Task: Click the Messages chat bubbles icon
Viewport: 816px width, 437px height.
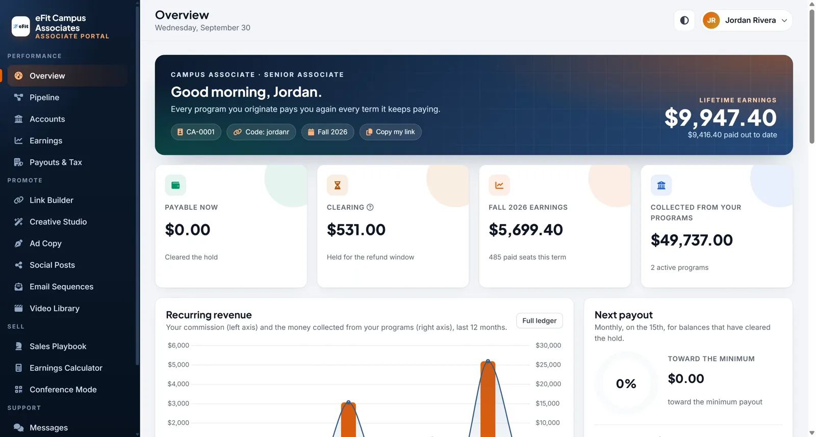Action: 18,428
